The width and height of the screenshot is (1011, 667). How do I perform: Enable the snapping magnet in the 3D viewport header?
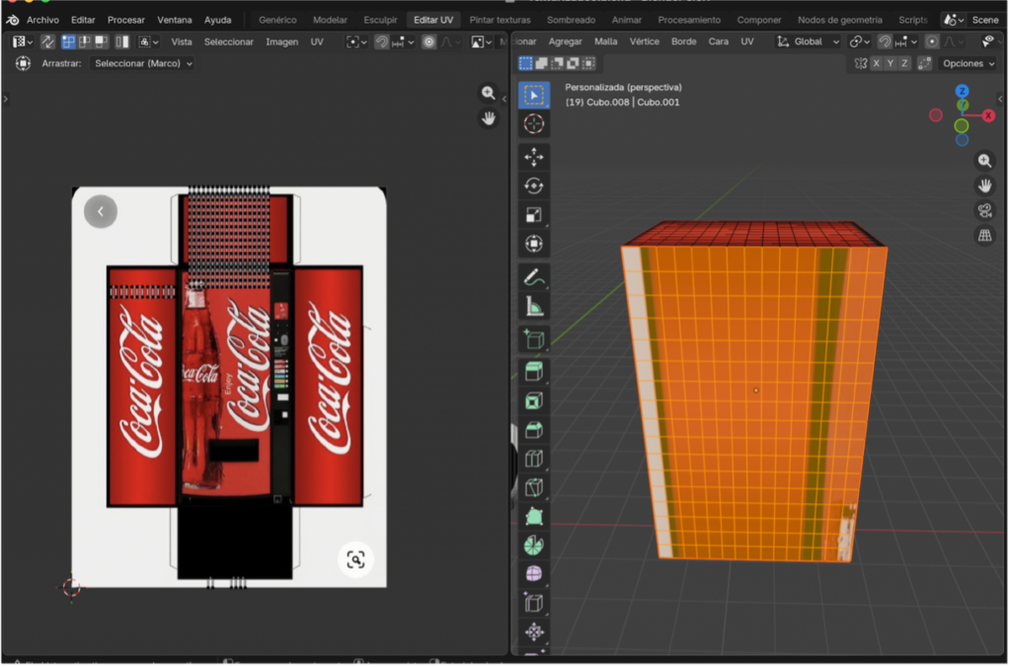coord(886,41)
